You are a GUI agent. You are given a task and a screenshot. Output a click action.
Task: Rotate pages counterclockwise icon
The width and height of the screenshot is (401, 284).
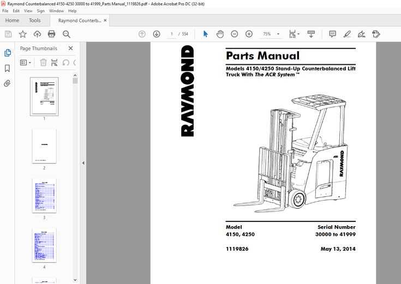coord(65,63)
